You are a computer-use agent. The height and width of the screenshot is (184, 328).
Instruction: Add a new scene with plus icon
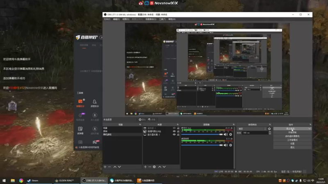click(105, 167)
